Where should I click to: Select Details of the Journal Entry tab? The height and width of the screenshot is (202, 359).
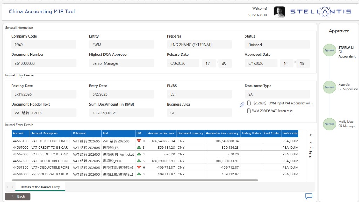(40, 187)
